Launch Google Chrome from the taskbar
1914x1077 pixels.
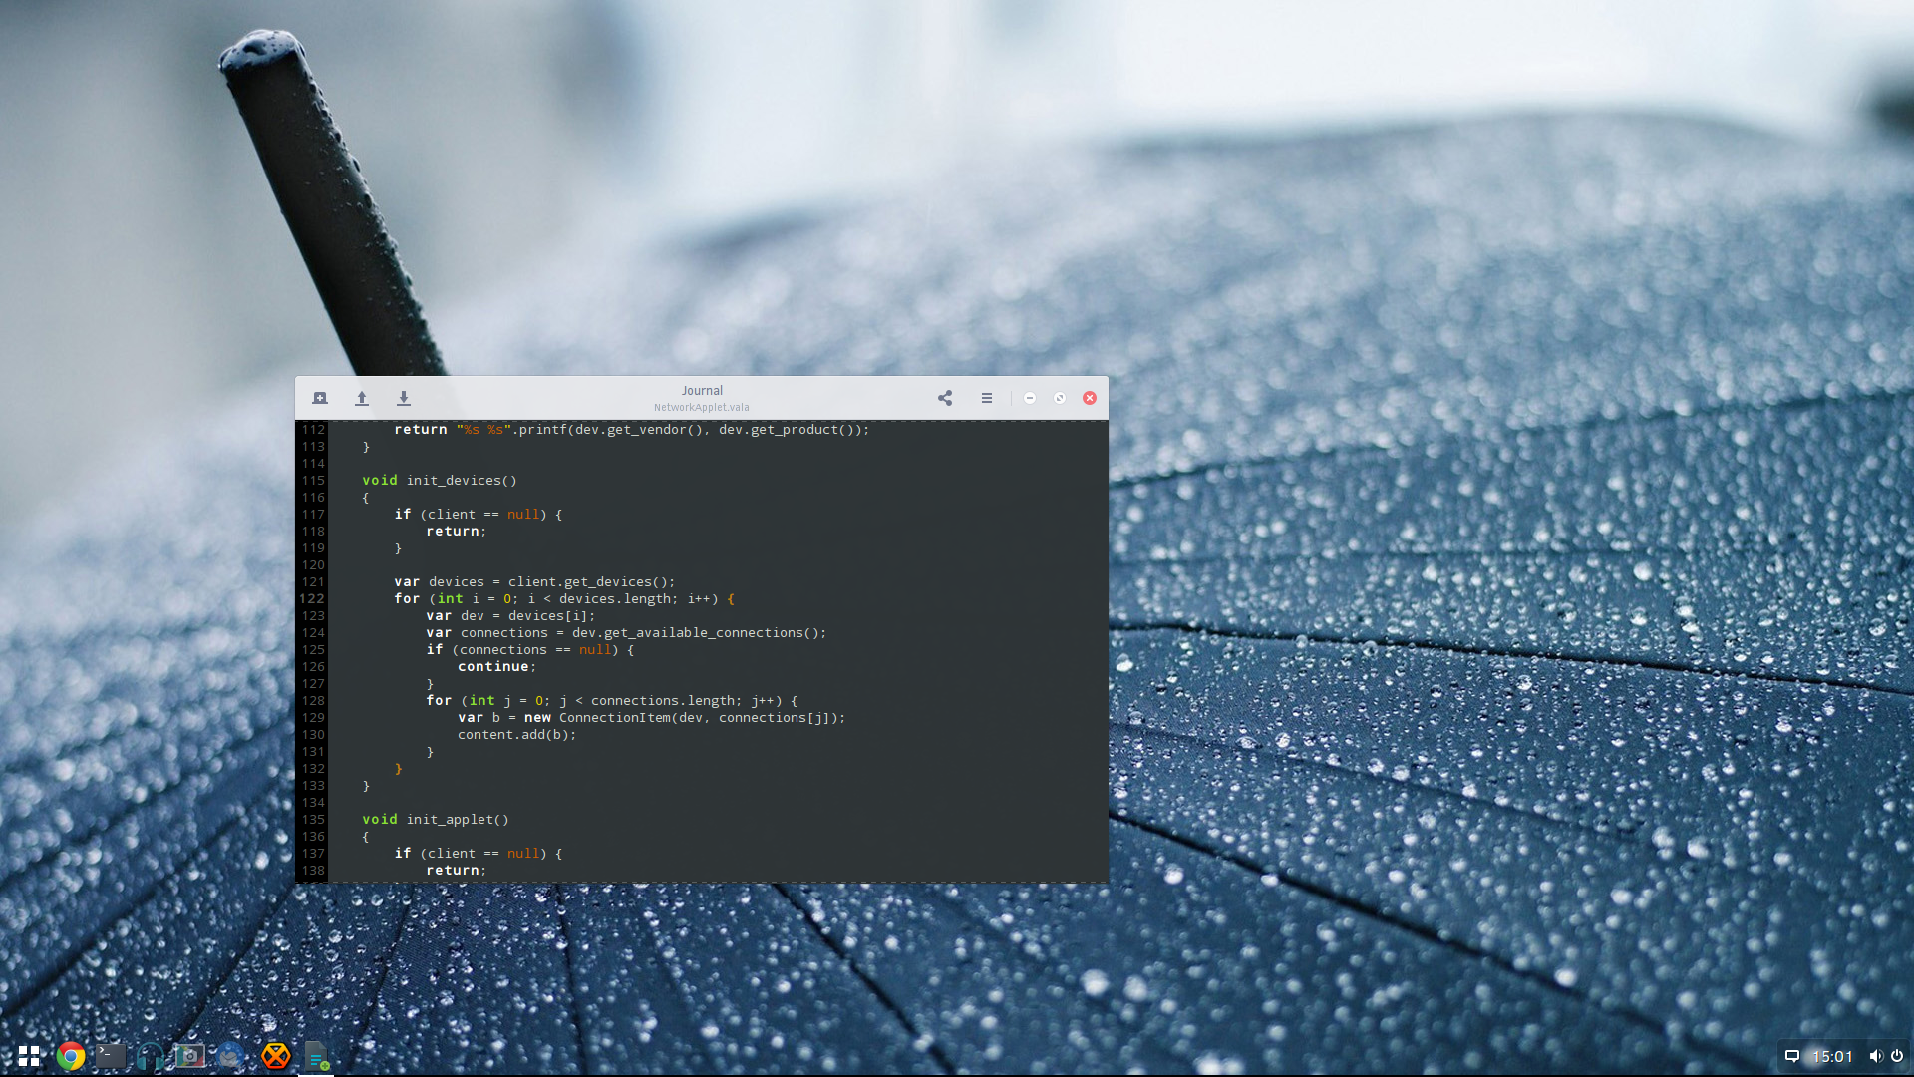[x=71, y=1056]
